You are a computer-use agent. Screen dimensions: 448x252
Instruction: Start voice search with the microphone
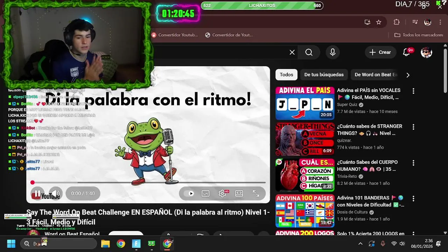click(333, 52)
